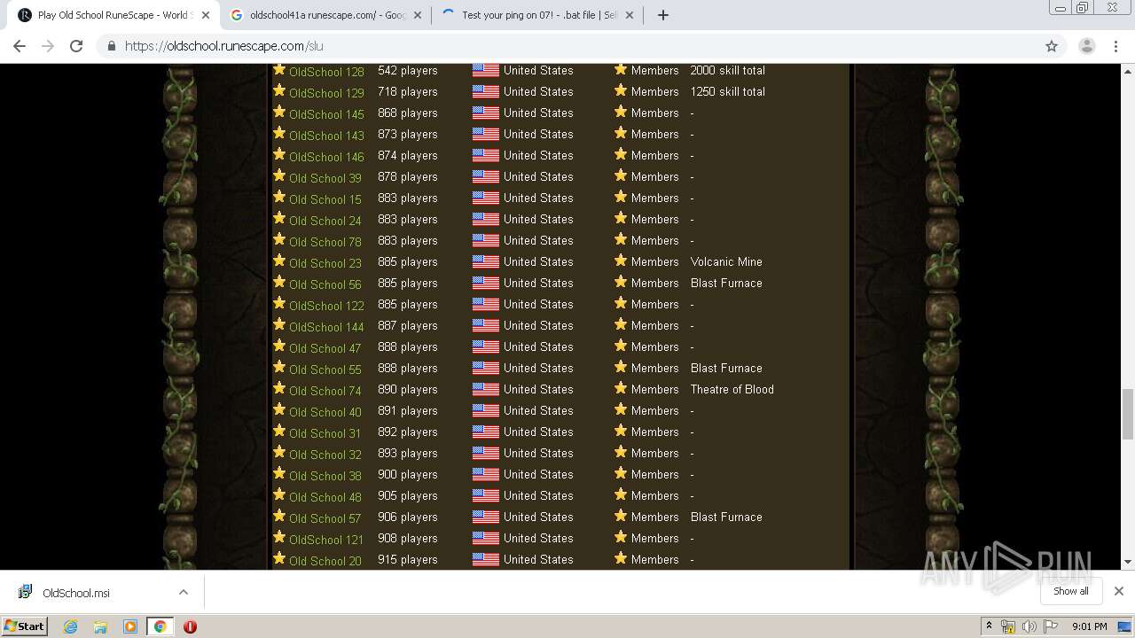Open world OldSchool 121
The image size is (1135, 638).
326,539
